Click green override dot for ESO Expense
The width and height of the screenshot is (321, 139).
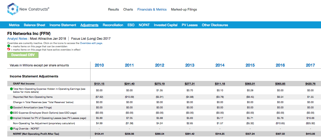11,113
